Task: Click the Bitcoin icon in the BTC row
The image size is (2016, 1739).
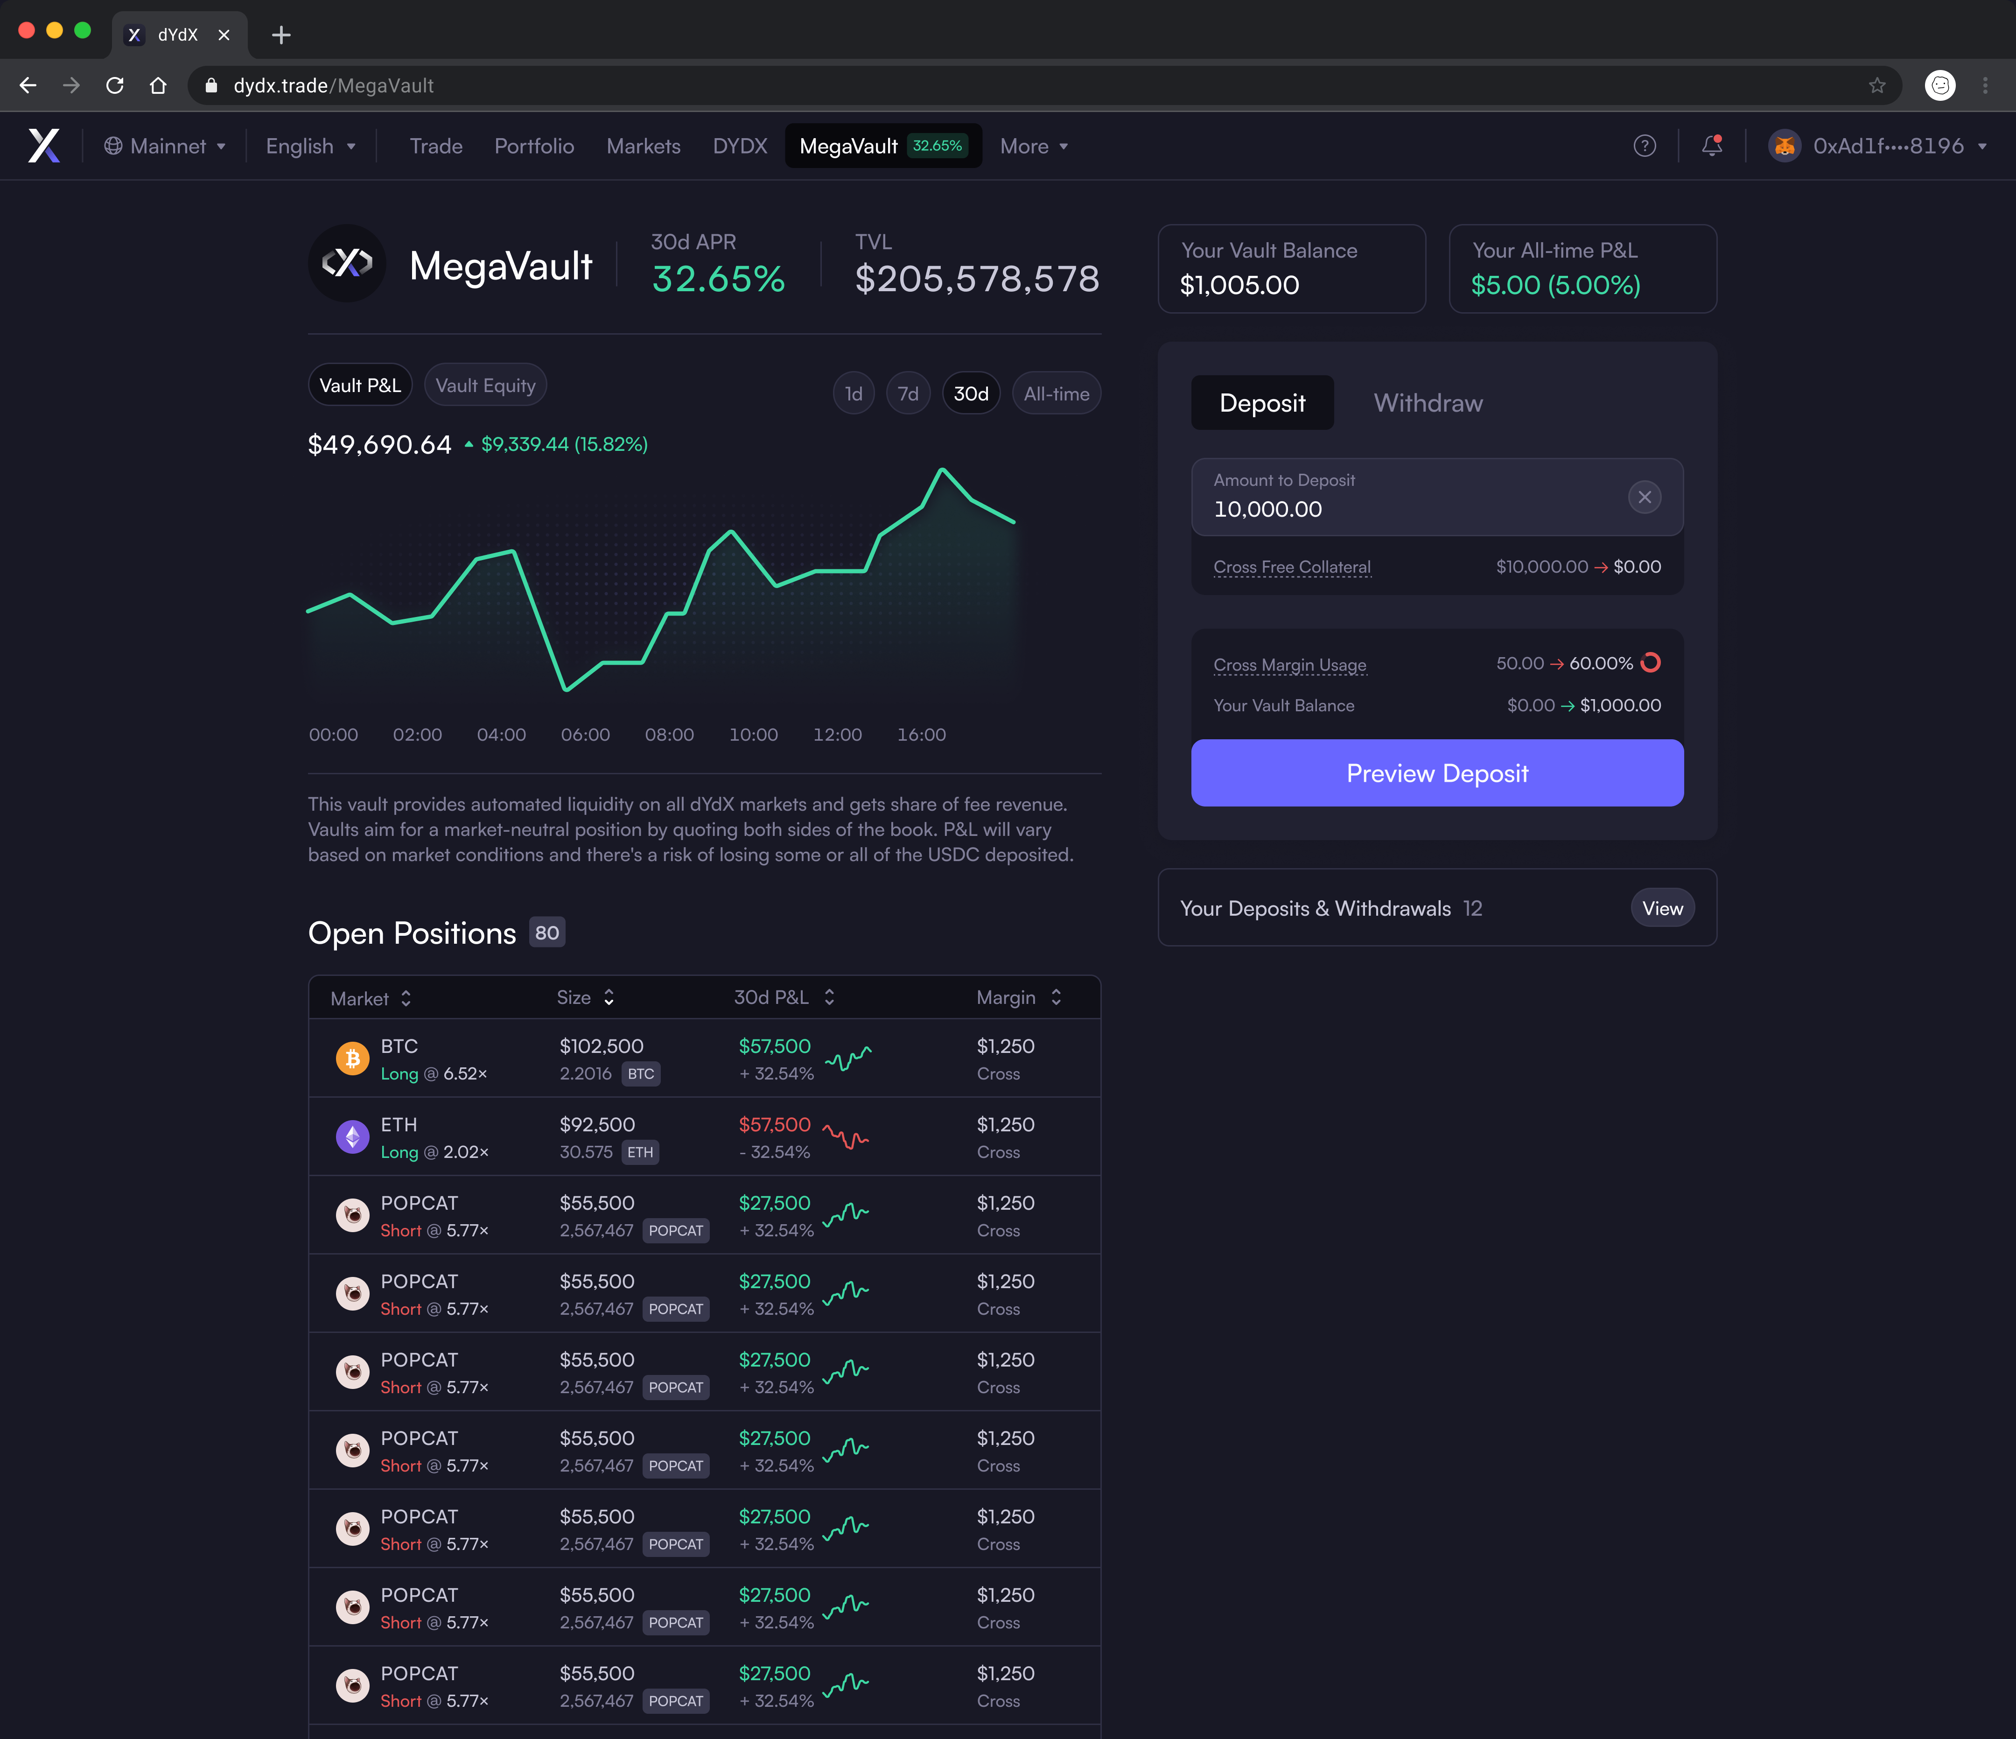Action: pyautogui.click(x=352, y=1059)
